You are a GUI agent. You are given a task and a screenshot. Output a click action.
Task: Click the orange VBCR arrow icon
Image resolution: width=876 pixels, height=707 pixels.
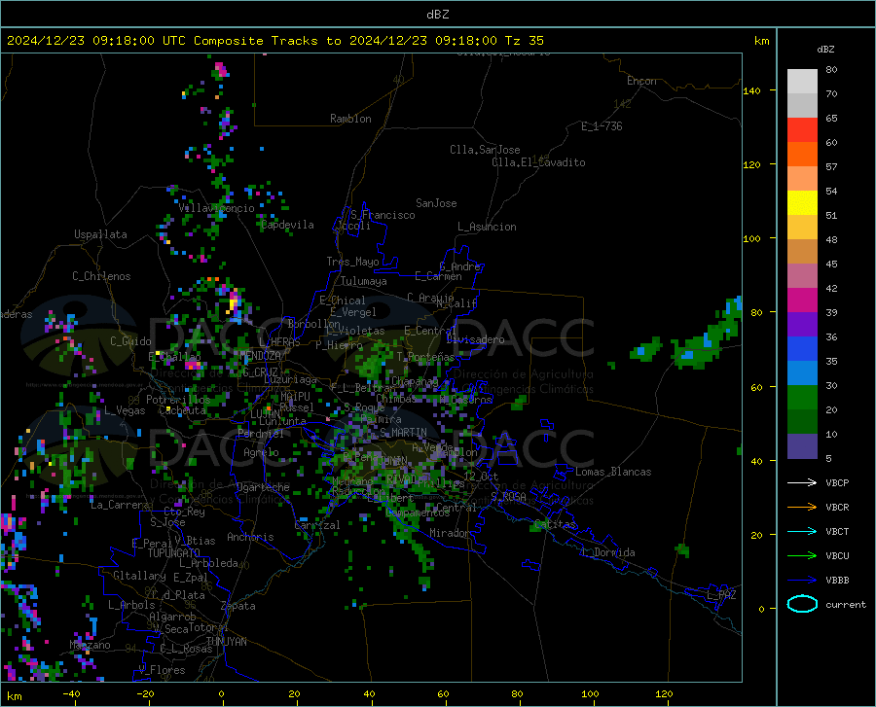pyautogui.click(x=802, y=508)
